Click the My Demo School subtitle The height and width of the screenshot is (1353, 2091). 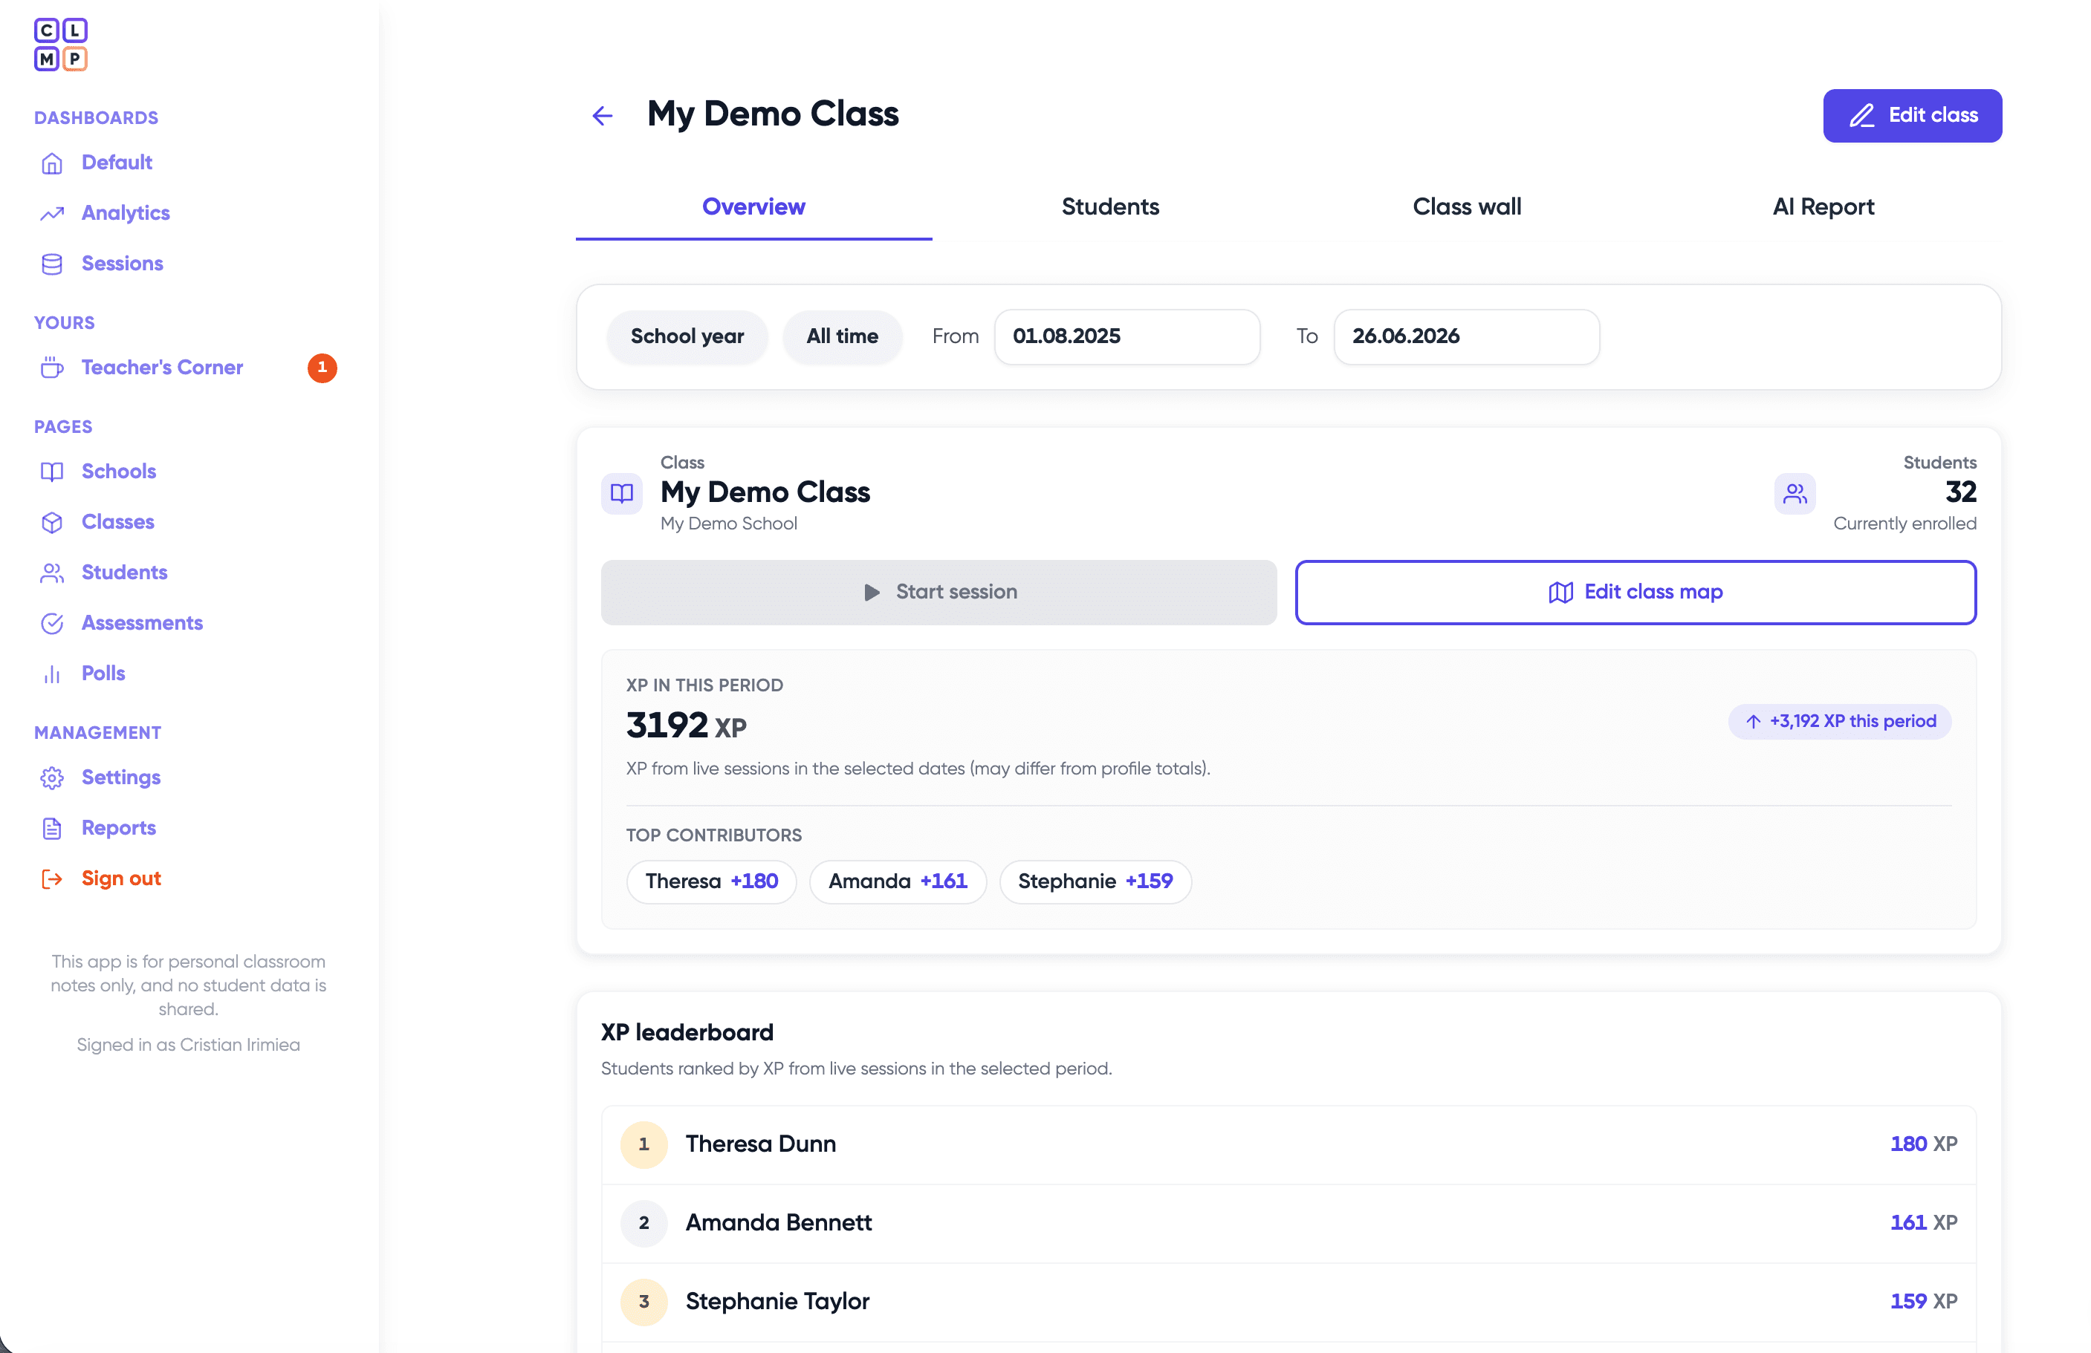coord(729,524)
